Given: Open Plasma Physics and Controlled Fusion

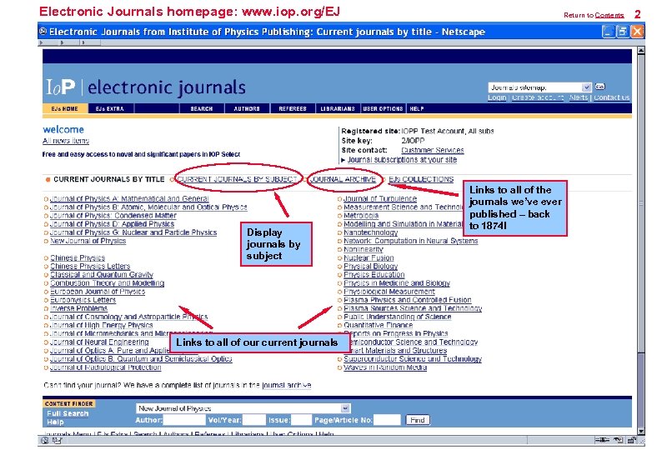Looking at the screenshot, I should (x=408, y=300).
